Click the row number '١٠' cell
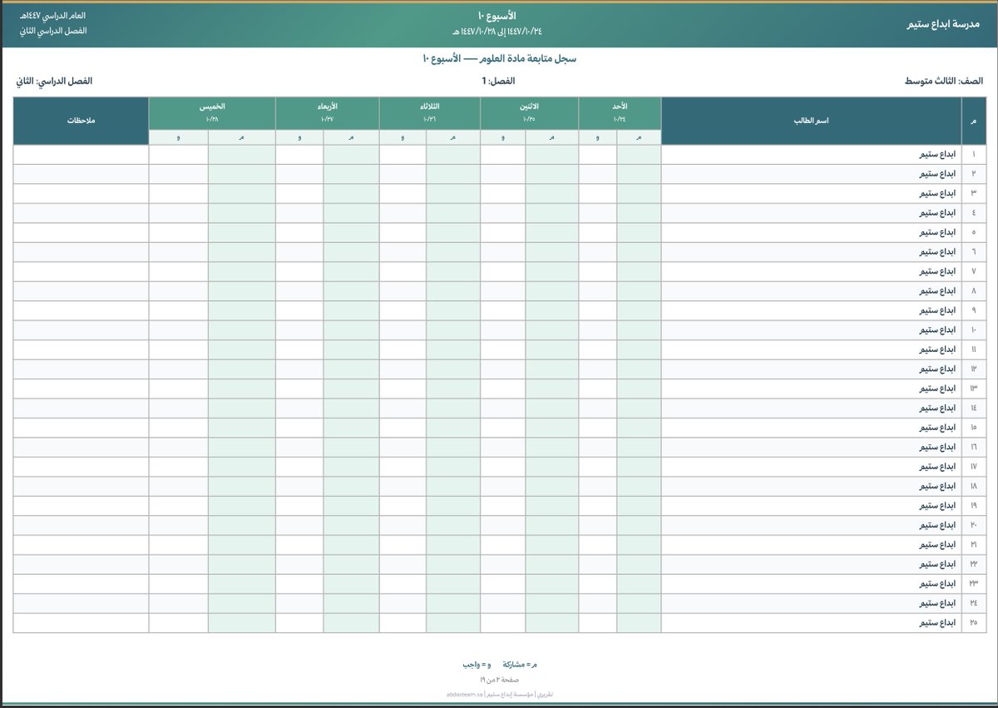This screenshot has height=708, width=998. pos(972,330)
